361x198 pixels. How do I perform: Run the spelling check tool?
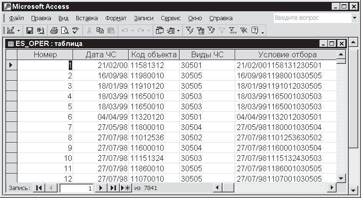coord(75,30)
